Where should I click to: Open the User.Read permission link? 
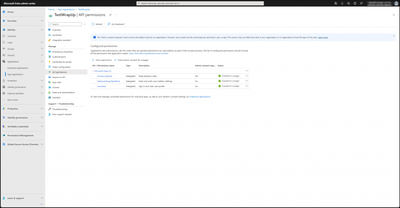[101, 86]
